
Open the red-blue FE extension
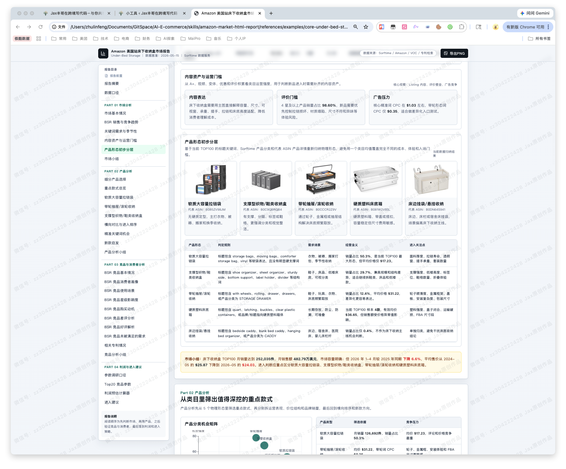pyautogui.click(x=382, y=27)
